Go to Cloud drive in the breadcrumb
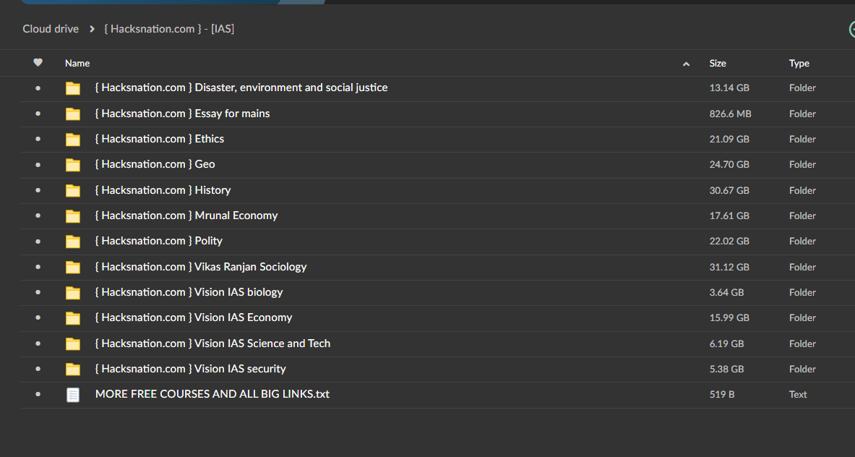 click(51, 29)
